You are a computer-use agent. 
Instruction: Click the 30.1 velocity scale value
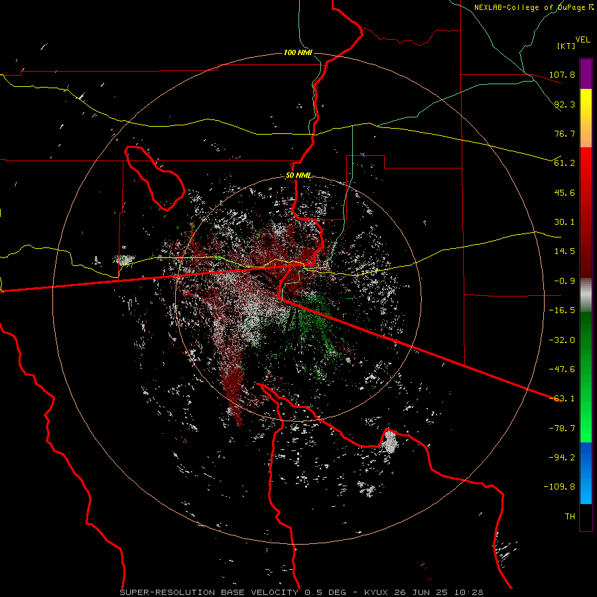[564, 222]
